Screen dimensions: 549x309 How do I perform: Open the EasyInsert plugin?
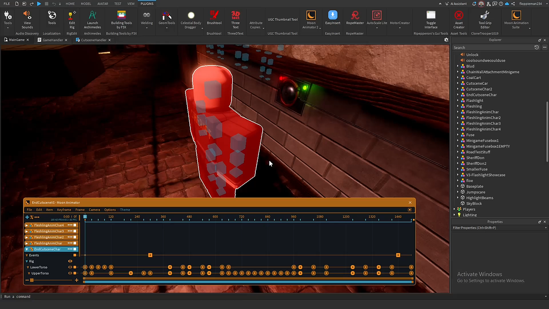point(332,18)
